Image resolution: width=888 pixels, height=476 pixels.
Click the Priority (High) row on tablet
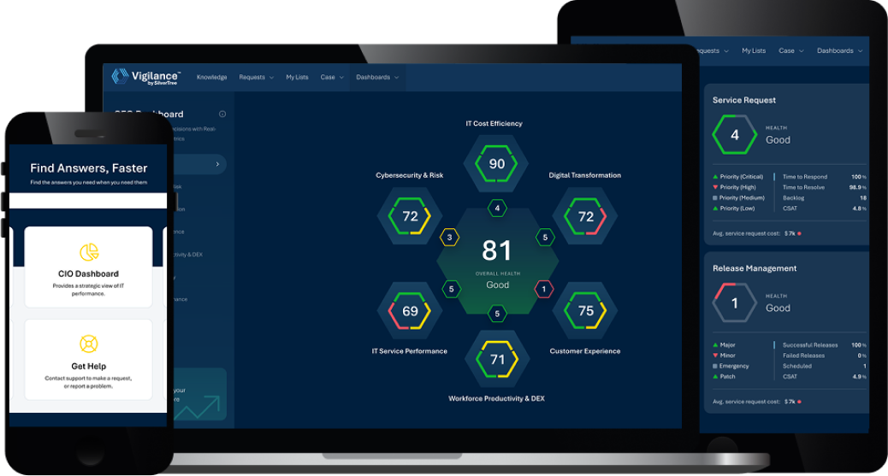734,187
